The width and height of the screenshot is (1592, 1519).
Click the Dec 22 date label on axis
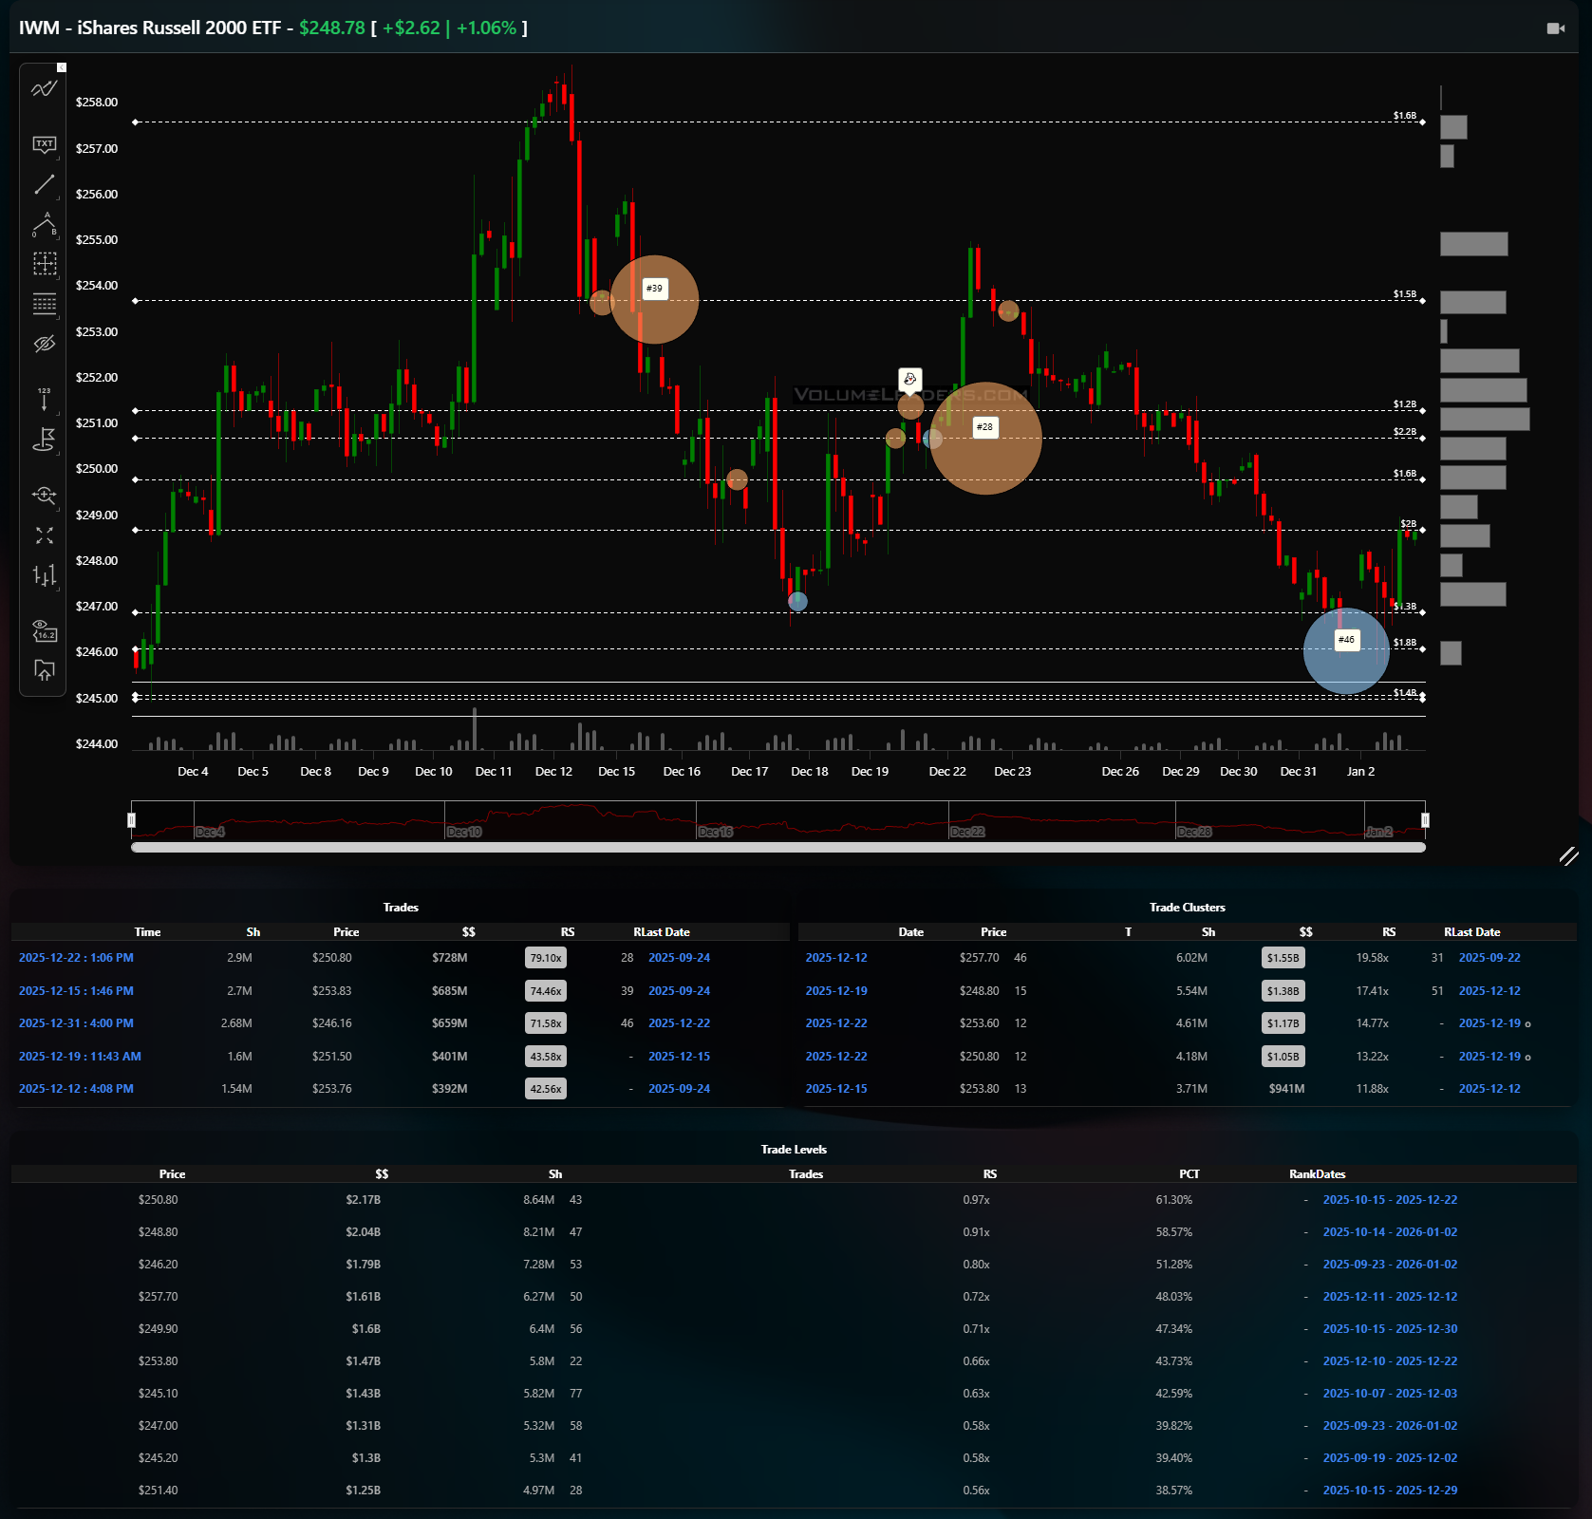947,772
